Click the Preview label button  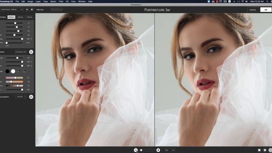coord(40,10)
